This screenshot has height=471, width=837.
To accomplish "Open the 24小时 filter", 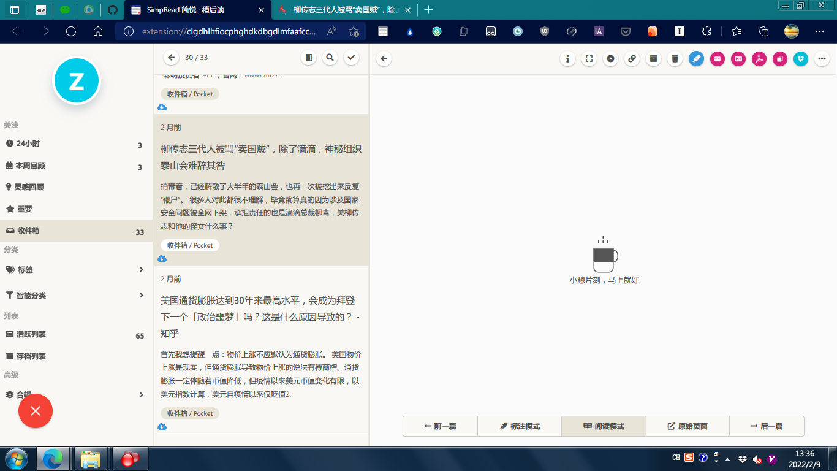I will pos(76,144).
